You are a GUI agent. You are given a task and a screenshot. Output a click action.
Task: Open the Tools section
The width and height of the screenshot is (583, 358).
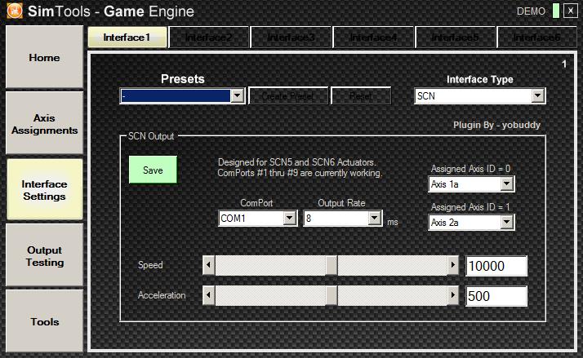(44, 320)
